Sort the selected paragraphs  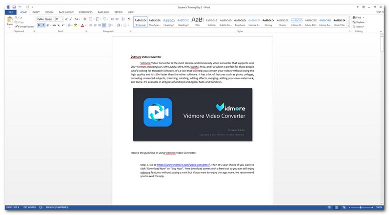(x=124, y=19)
